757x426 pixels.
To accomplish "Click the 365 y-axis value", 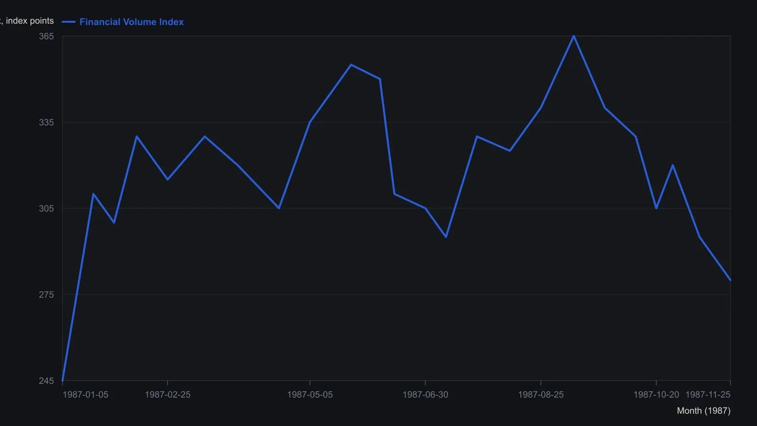I will [46, 36].
